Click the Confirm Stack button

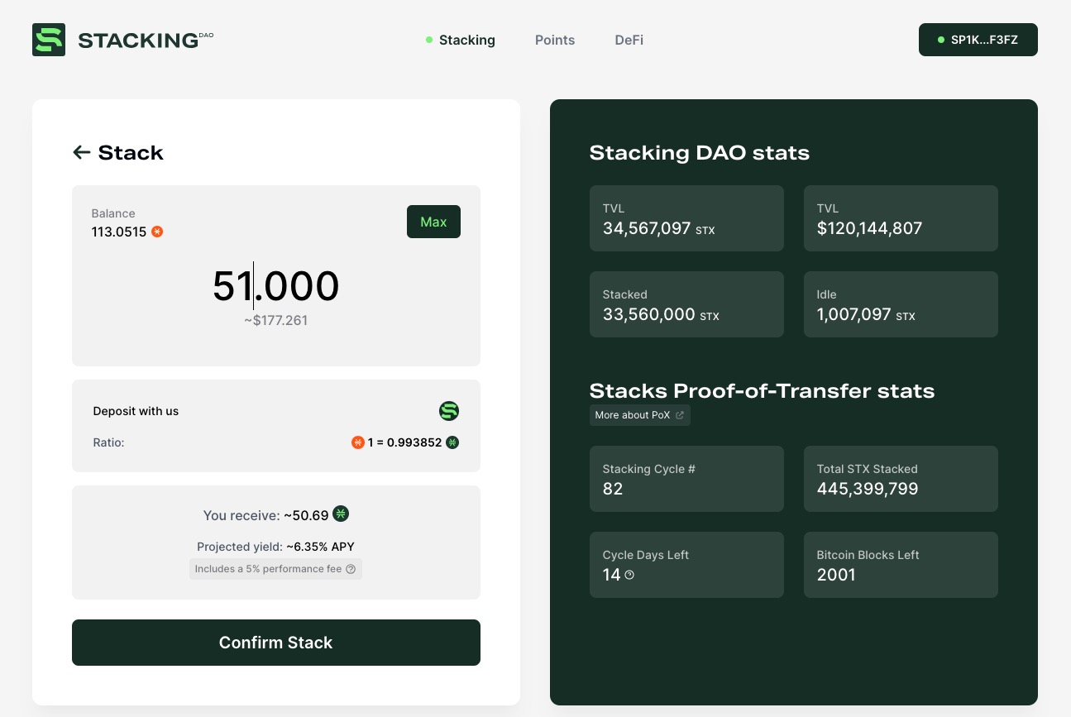point(276,643)
